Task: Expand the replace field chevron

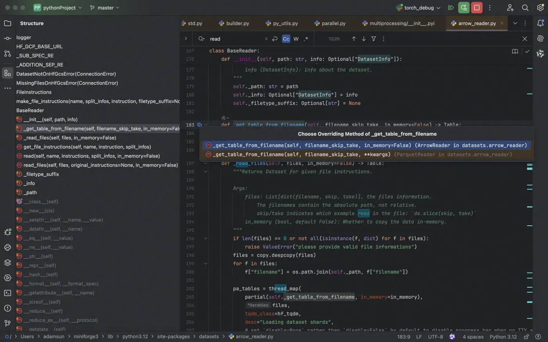Action: pos(186,39)
